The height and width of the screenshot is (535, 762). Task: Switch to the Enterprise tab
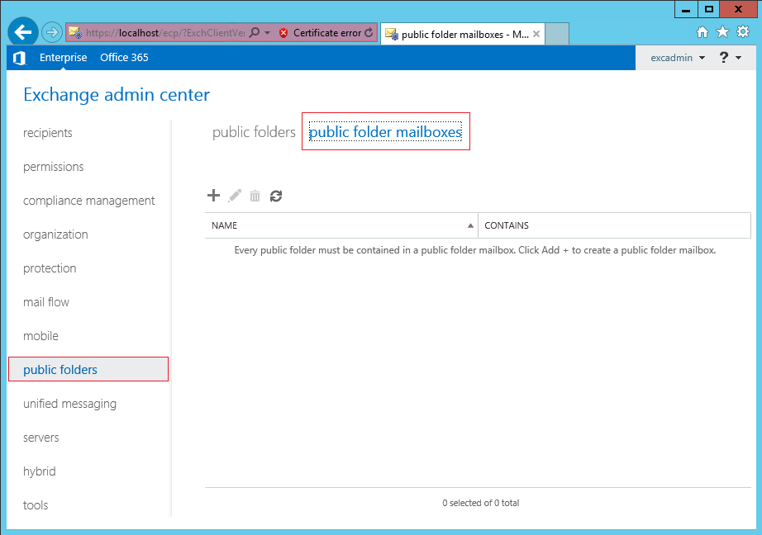pos(63,57)
